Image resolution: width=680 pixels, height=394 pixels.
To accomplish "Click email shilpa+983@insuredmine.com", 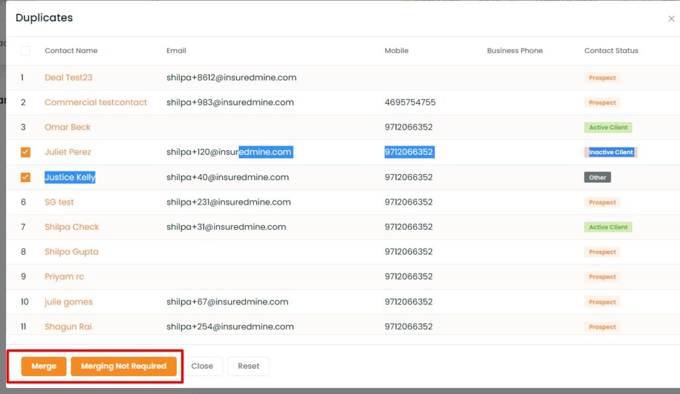I will [x=230, y=102].
